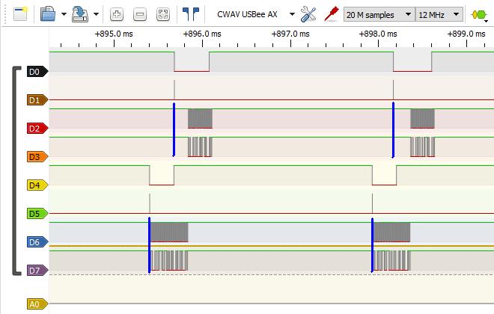Open the CWAV USBee AX device dropdown
494x314 pixels.
[x=256, y=14]
